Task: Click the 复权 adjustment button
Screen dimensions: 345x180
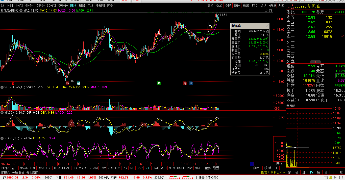Action: point(210,6)
